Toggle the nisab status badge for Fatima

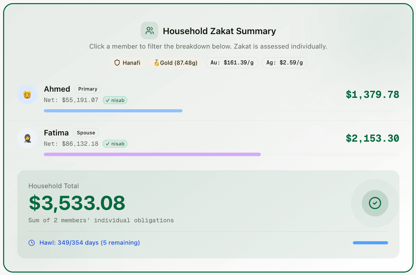tap(115, 144)
